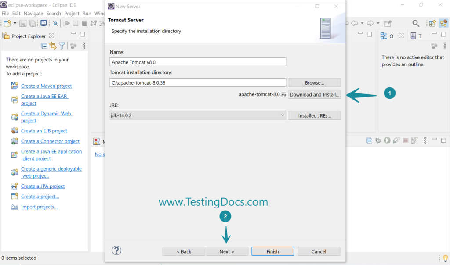This screenshot has height=265, width=450.
Task: Click the Tomcat installation directory input field
Action: tap(196, 82)
